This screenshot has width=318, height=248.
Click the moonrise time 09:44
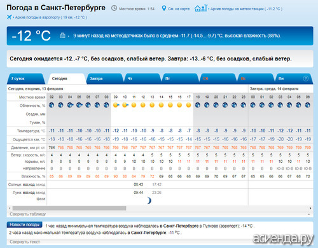pos(138,193)
